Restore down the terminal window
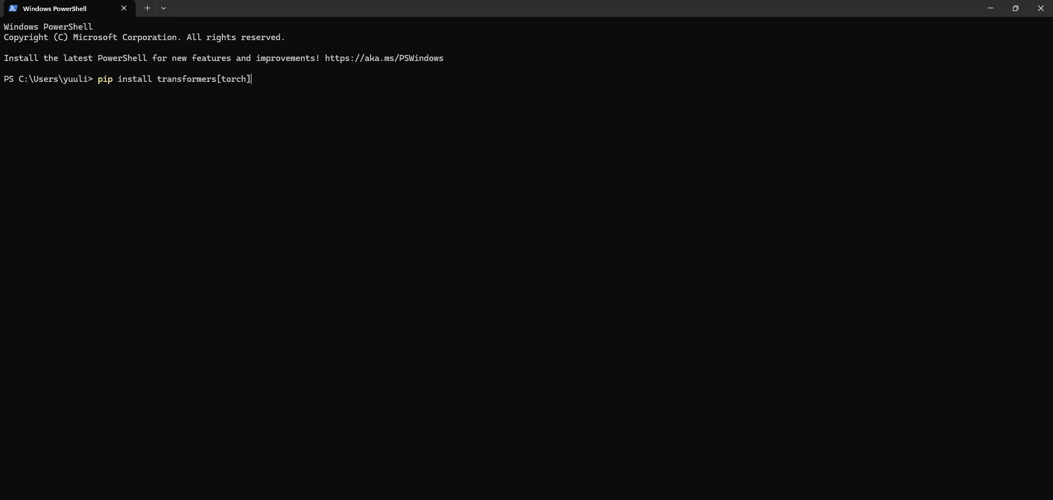 1016,8
